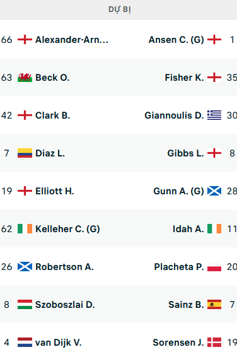Screen dimensions: 237x352
Task: Click the Netherlands flag beside van Dijk V.
Action: tap(25, 343)
